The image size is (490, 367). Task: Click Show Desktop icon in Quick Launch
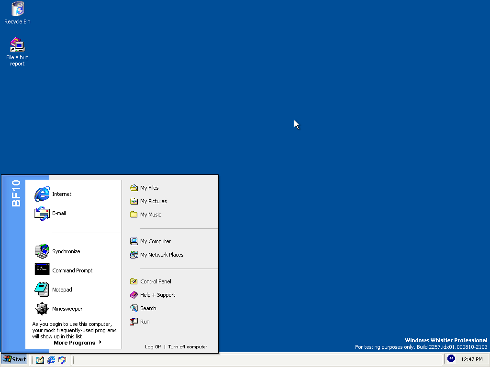point(40,360)
